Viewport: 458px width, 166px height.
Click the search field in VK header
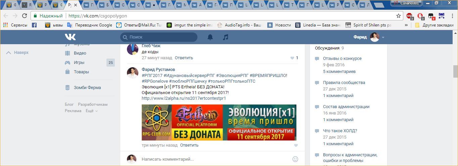click(159, 37)
